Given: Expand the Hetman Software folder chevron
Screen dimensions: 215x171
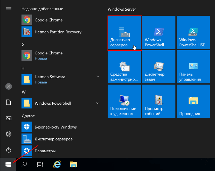Looking at the screenshot, I should coord(98,76).
